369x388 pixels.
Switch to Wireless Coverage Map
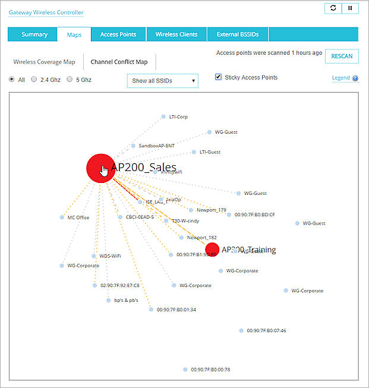click(x=45, y=62)
